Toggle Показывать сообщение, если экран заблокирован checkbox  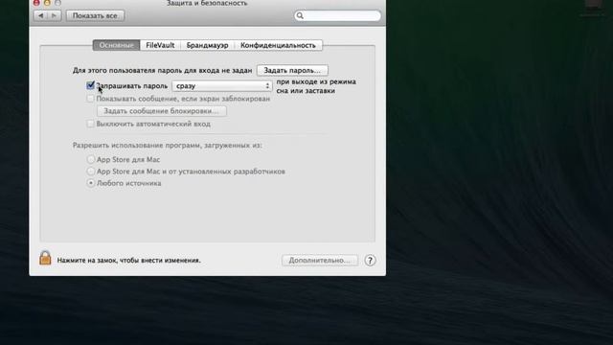[x=90, y=99]
